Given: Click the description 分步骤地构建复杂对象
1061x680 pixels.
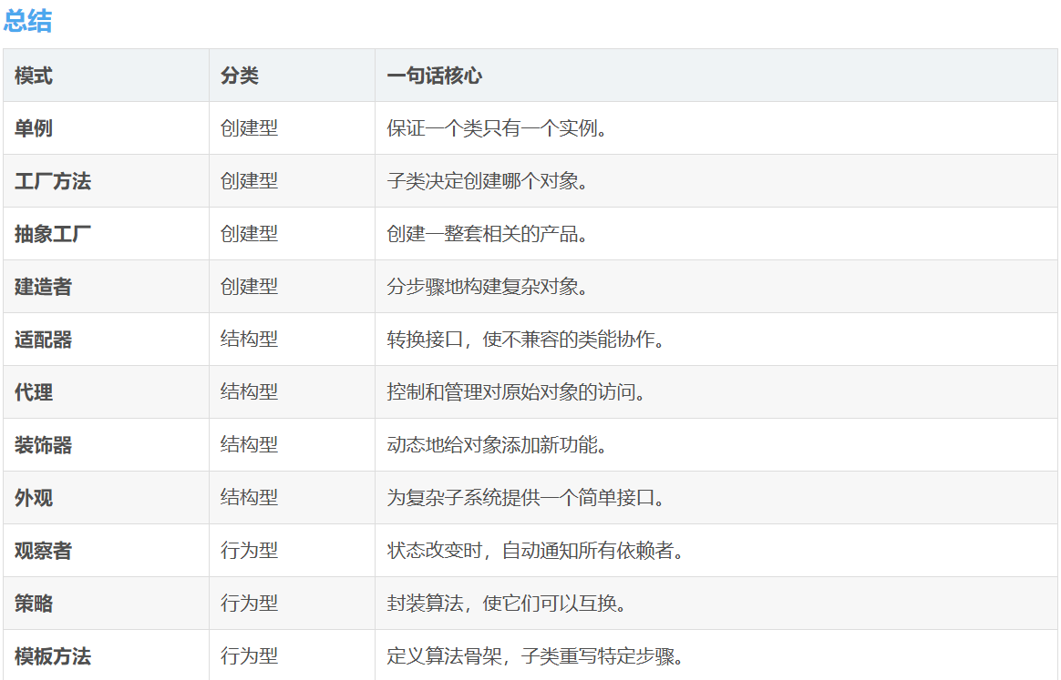Looking at the screenshot, I should 487,287.
